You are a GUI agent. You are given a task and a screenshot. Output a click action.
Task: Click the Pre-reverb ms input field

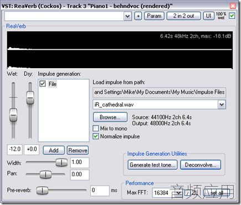tap(100, 191)
